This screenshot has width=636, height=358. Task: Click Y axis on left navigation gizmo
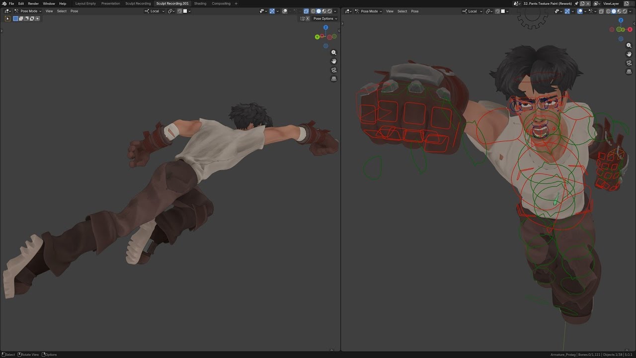pyautogui.click(x=318, y=37)
